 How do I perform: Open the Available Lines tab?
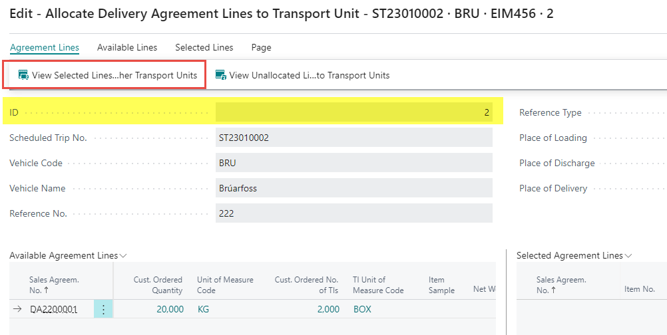127,47
